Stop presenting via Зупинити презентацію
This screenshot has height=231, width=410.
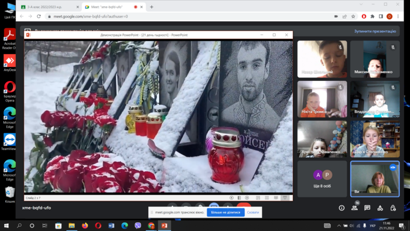(375, 31)
